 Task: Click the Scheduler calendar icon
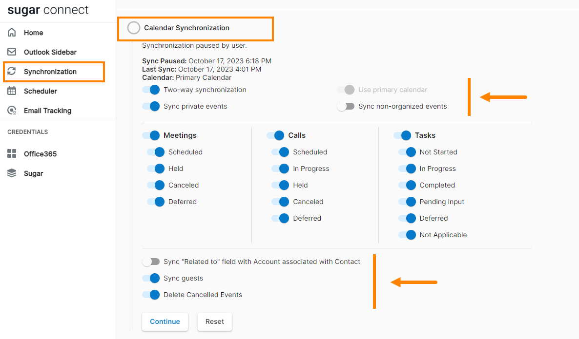[12, 91]
